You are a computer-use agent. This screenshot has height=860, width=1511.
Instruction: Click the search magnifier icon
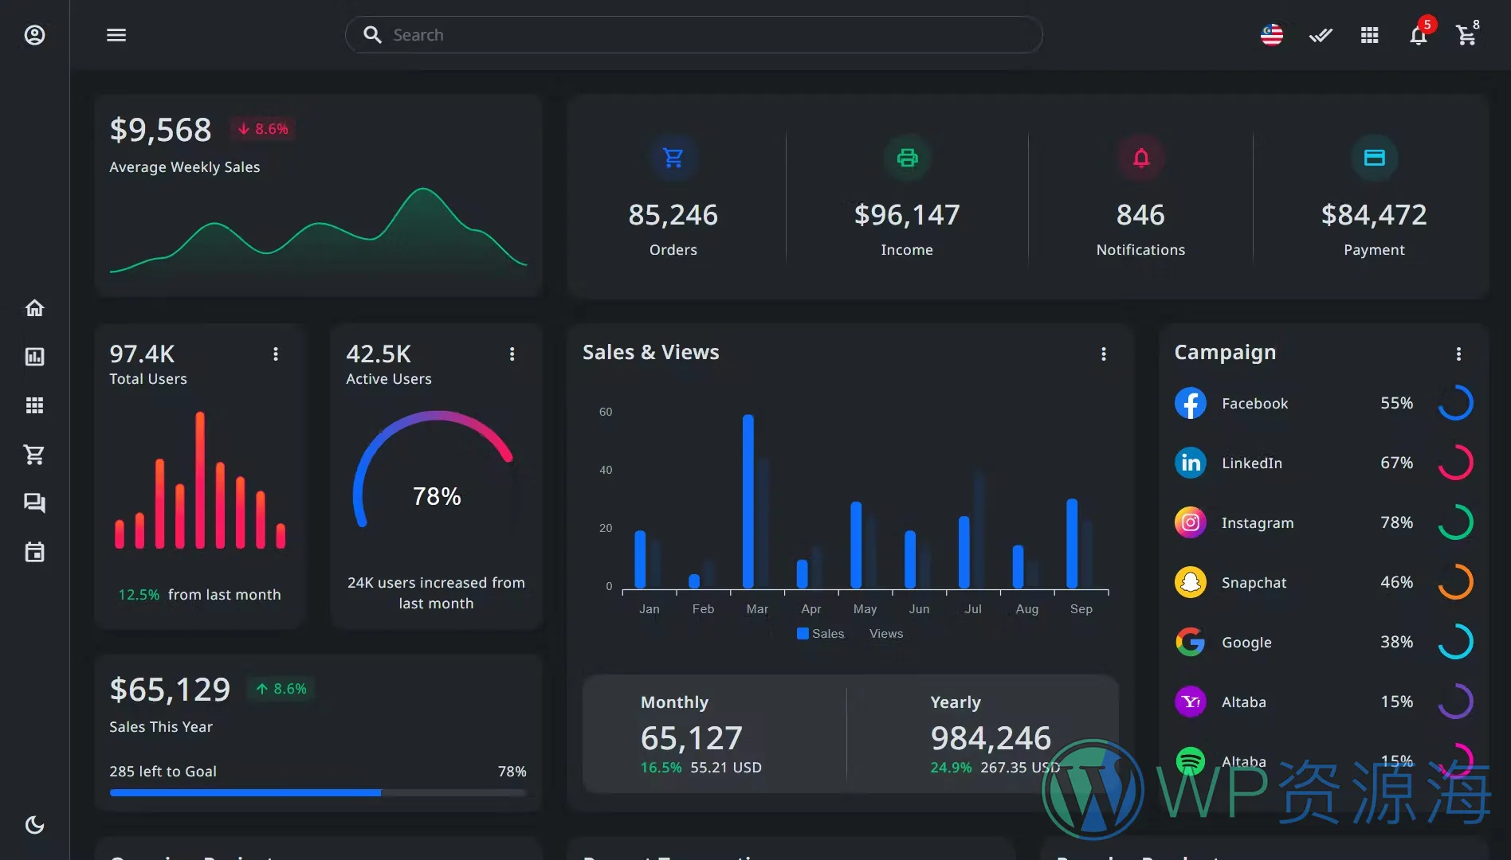click(372, 34)
